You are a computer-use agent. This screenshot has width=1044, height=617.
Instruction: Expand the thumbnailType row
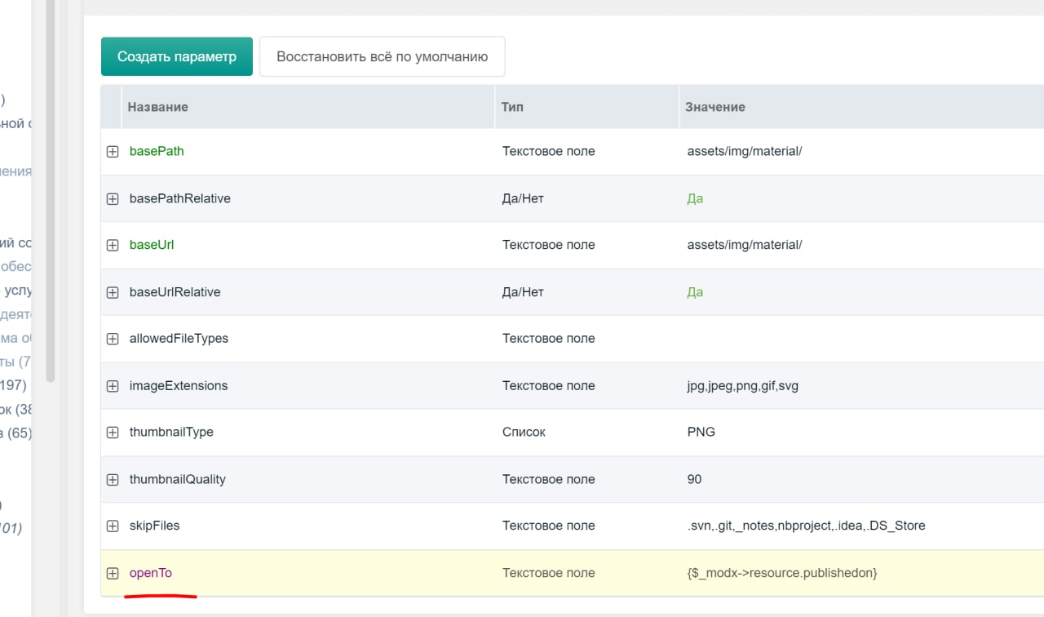[113, 433]
